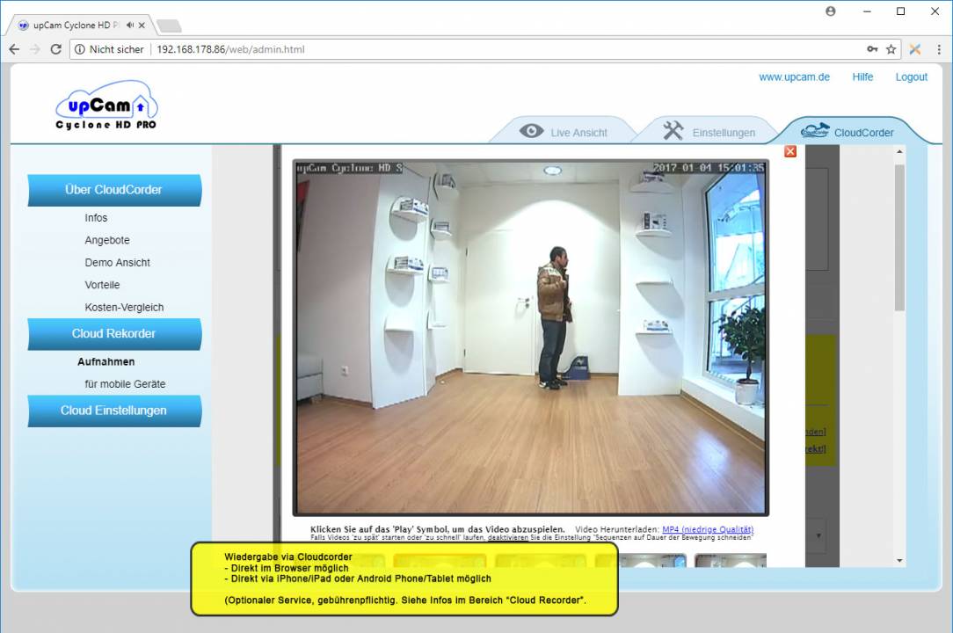
Task: Open 'für mobile Geräte' in the sidebar
Action: (125, 384)
